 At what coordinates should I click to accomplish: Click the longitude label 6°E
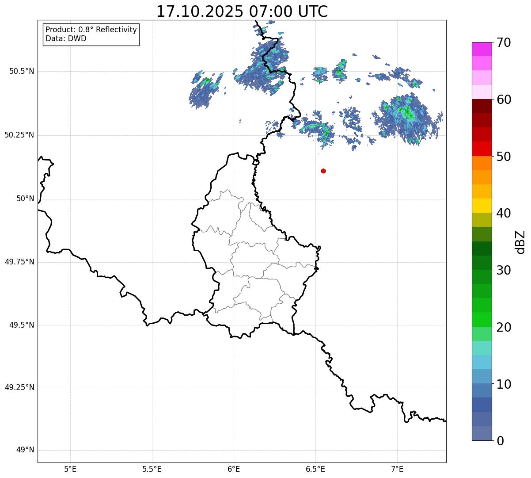[x=234, y=469]
